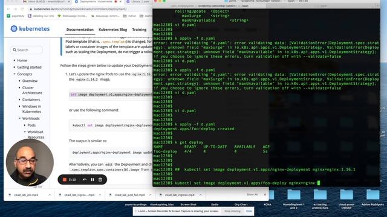The width and height of the screenshot is (387, 217).
Task: Click Stop sharing in the Loom notice
Action: pyautogui.click(x=232, y=211)
